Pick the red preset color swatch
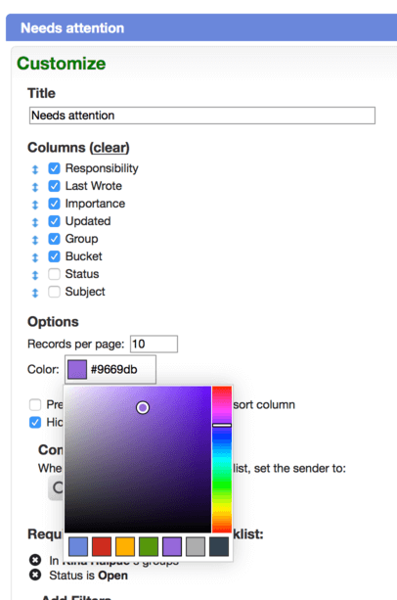Image resolution: width=397 pixels, height=600 pixels. point(102,546)
